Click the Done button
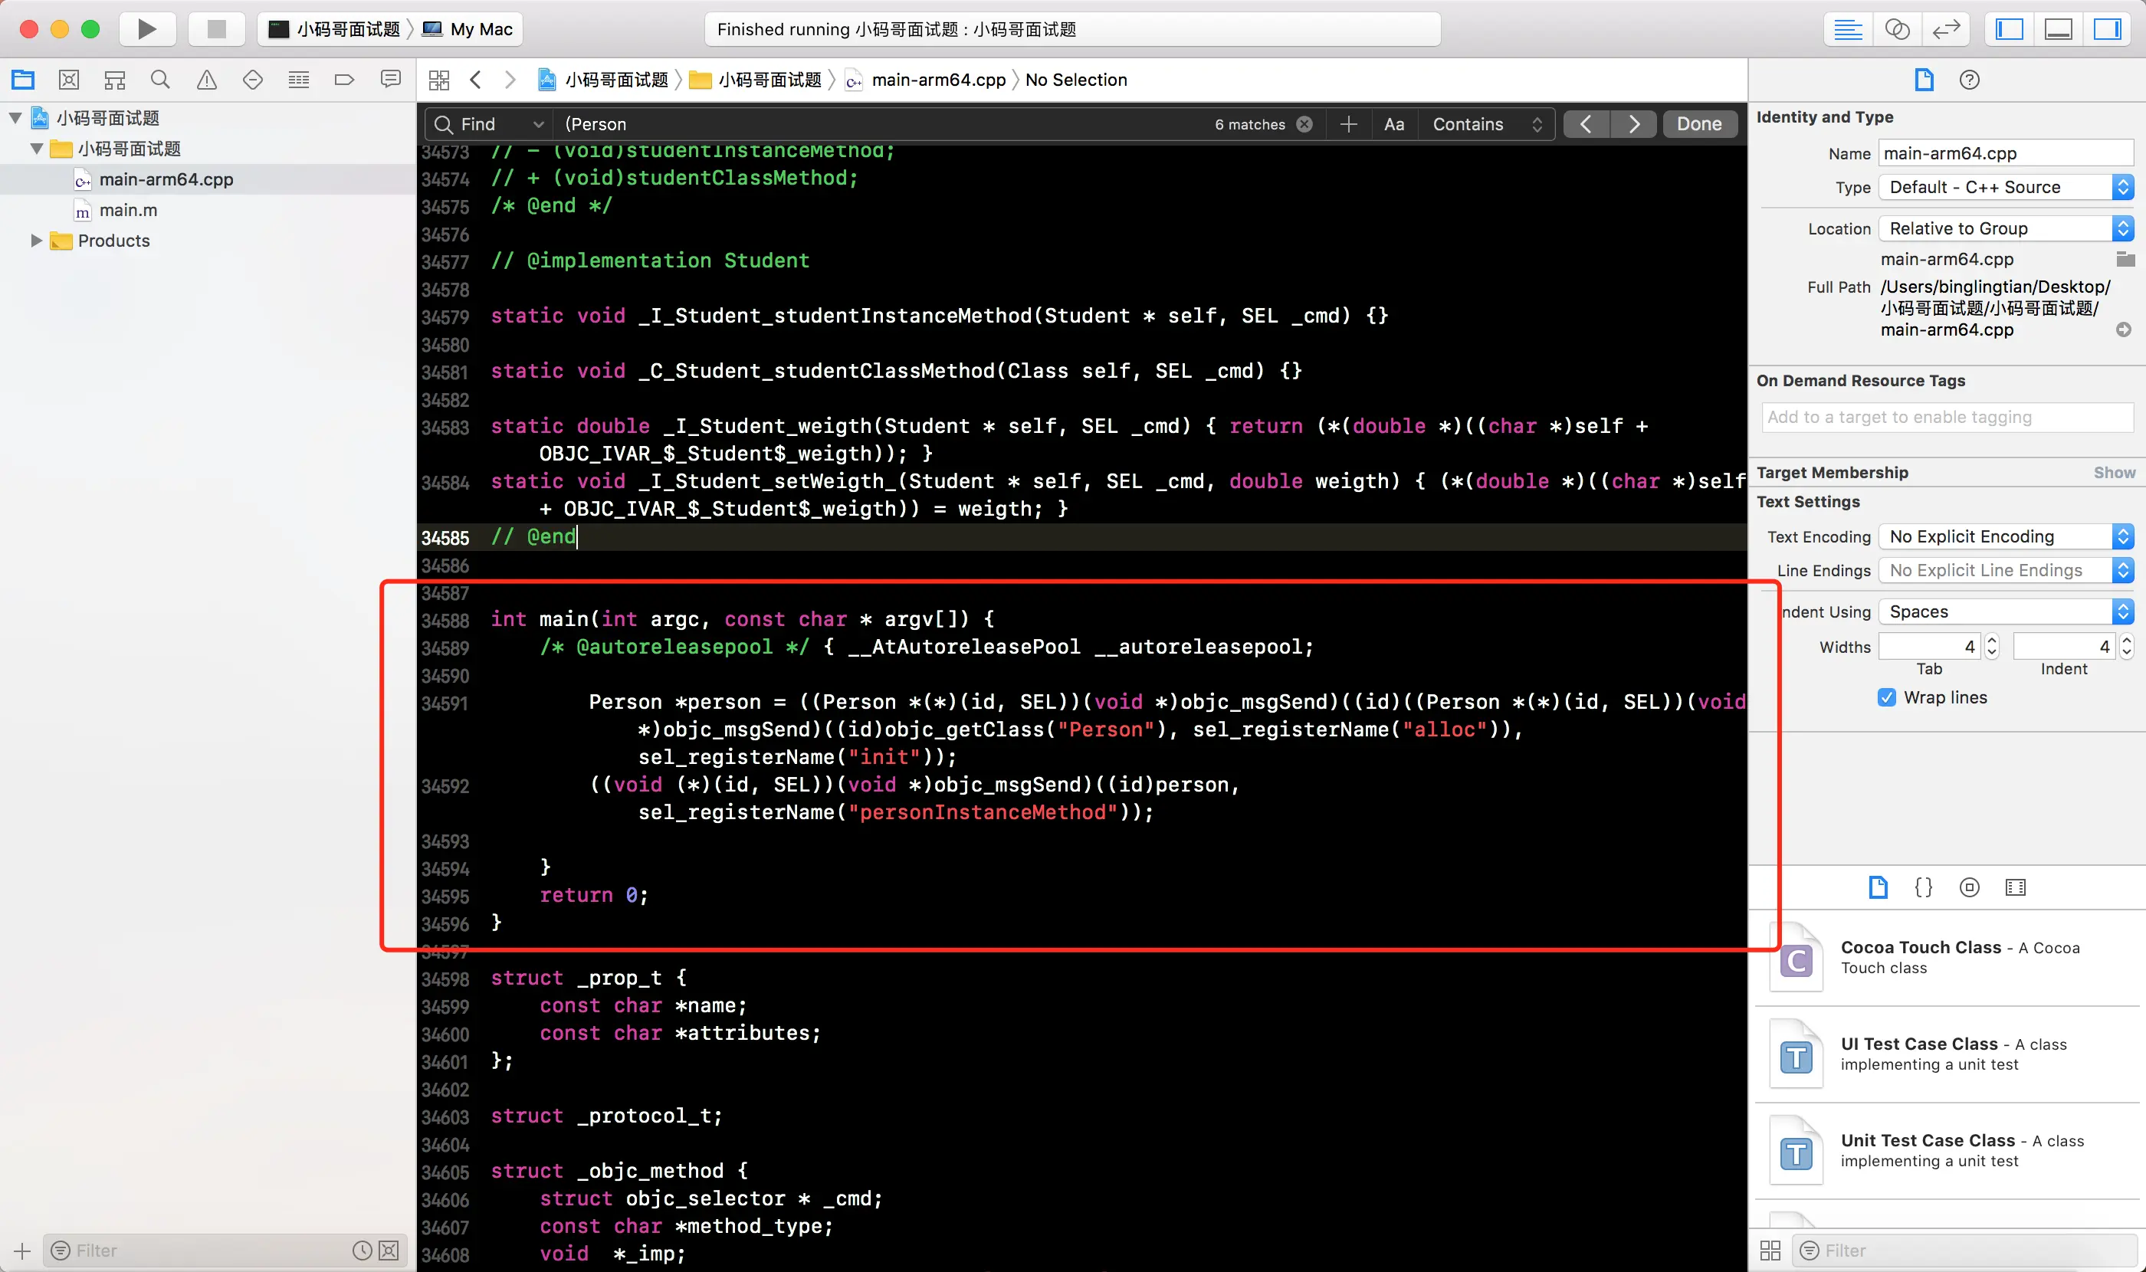Viewport: 2146px width, 1272px height. point(1698,124)
